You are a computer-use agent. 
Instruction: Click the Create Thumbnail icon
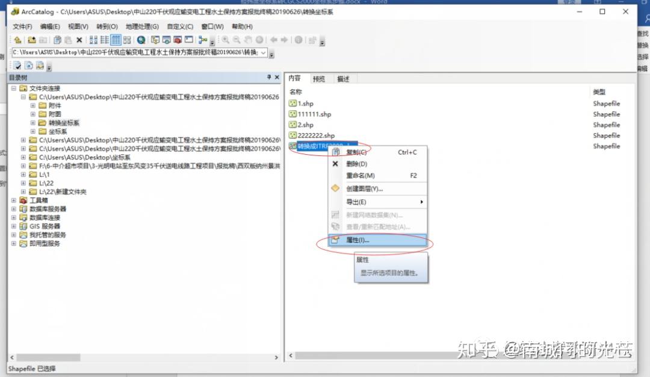click(312, 40)
